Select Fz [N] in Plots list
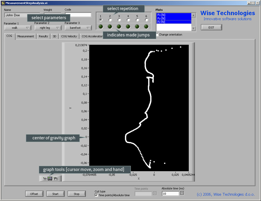This screenshot has height=201, width=261. (x=174, y=22)
